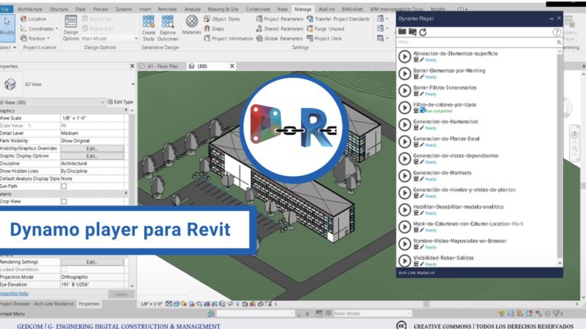Expand Position dropdown
586x329 pixels.
tap(48, 38)
